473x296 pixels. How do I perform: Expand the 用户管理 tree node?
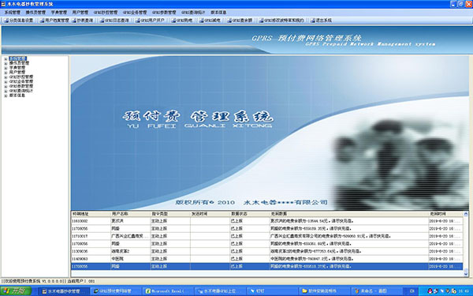click(x=6, y=73)
